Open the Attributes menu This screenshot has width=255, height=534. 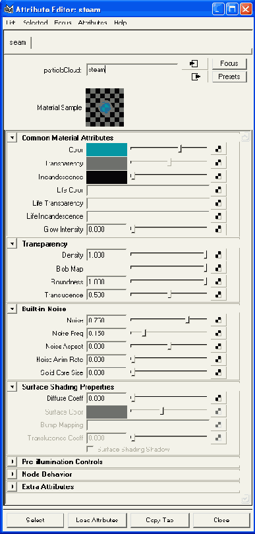click(92, 23)
